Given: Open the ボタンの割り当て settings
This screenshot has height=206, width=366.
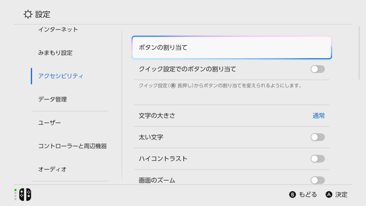Looking at the screenshot, I should tap(232, 48).
